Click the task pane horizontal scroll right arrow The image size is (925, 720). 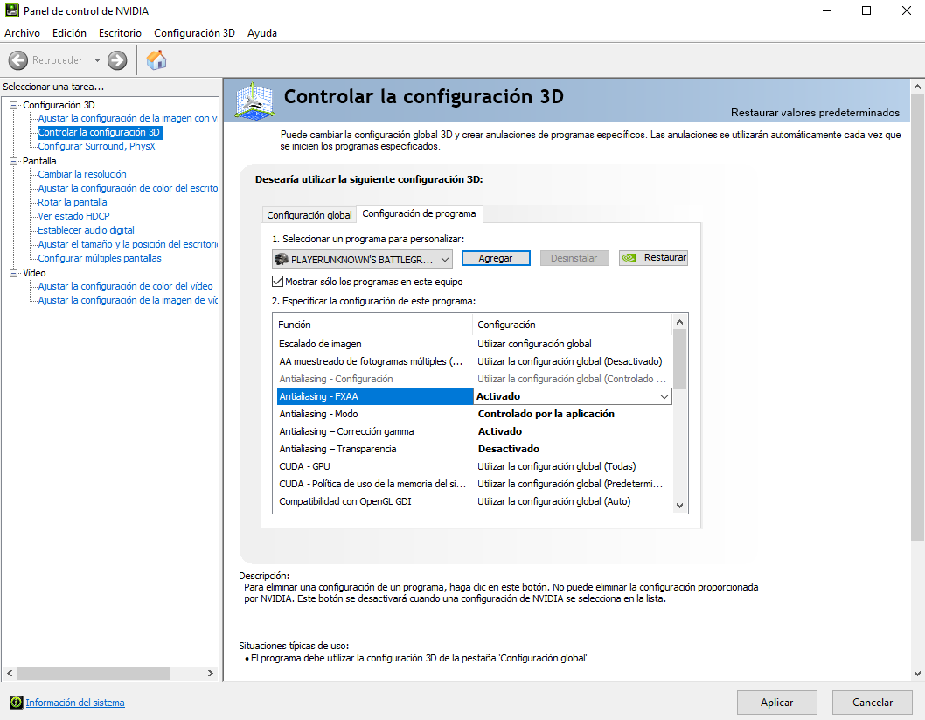click(211, 673)
